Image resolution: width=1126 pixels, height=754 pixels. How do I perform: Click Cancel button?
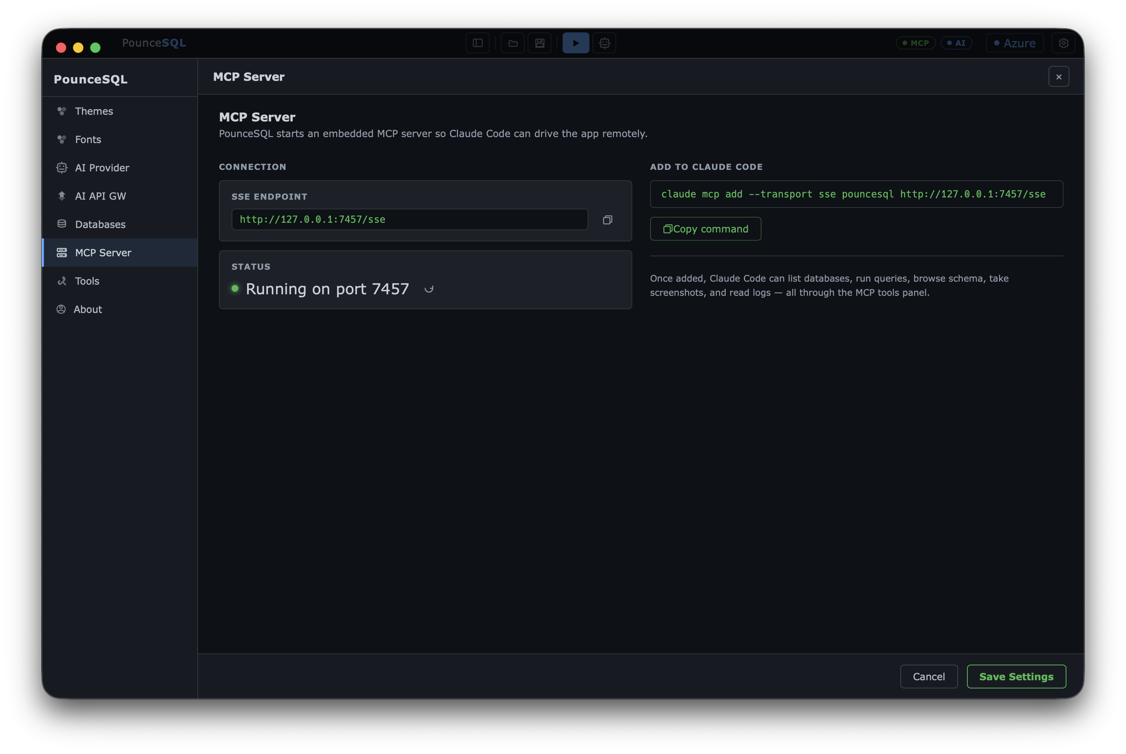pos(929,676)
